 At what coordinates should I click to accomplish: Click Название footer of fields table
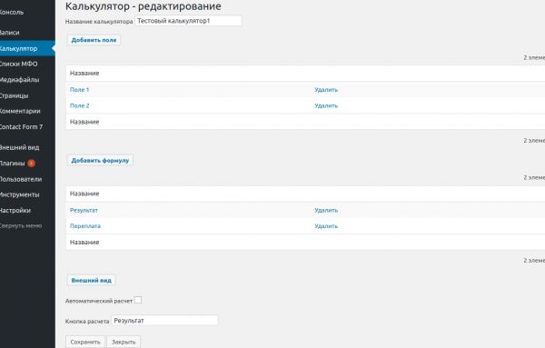click(x=84, y=122)
